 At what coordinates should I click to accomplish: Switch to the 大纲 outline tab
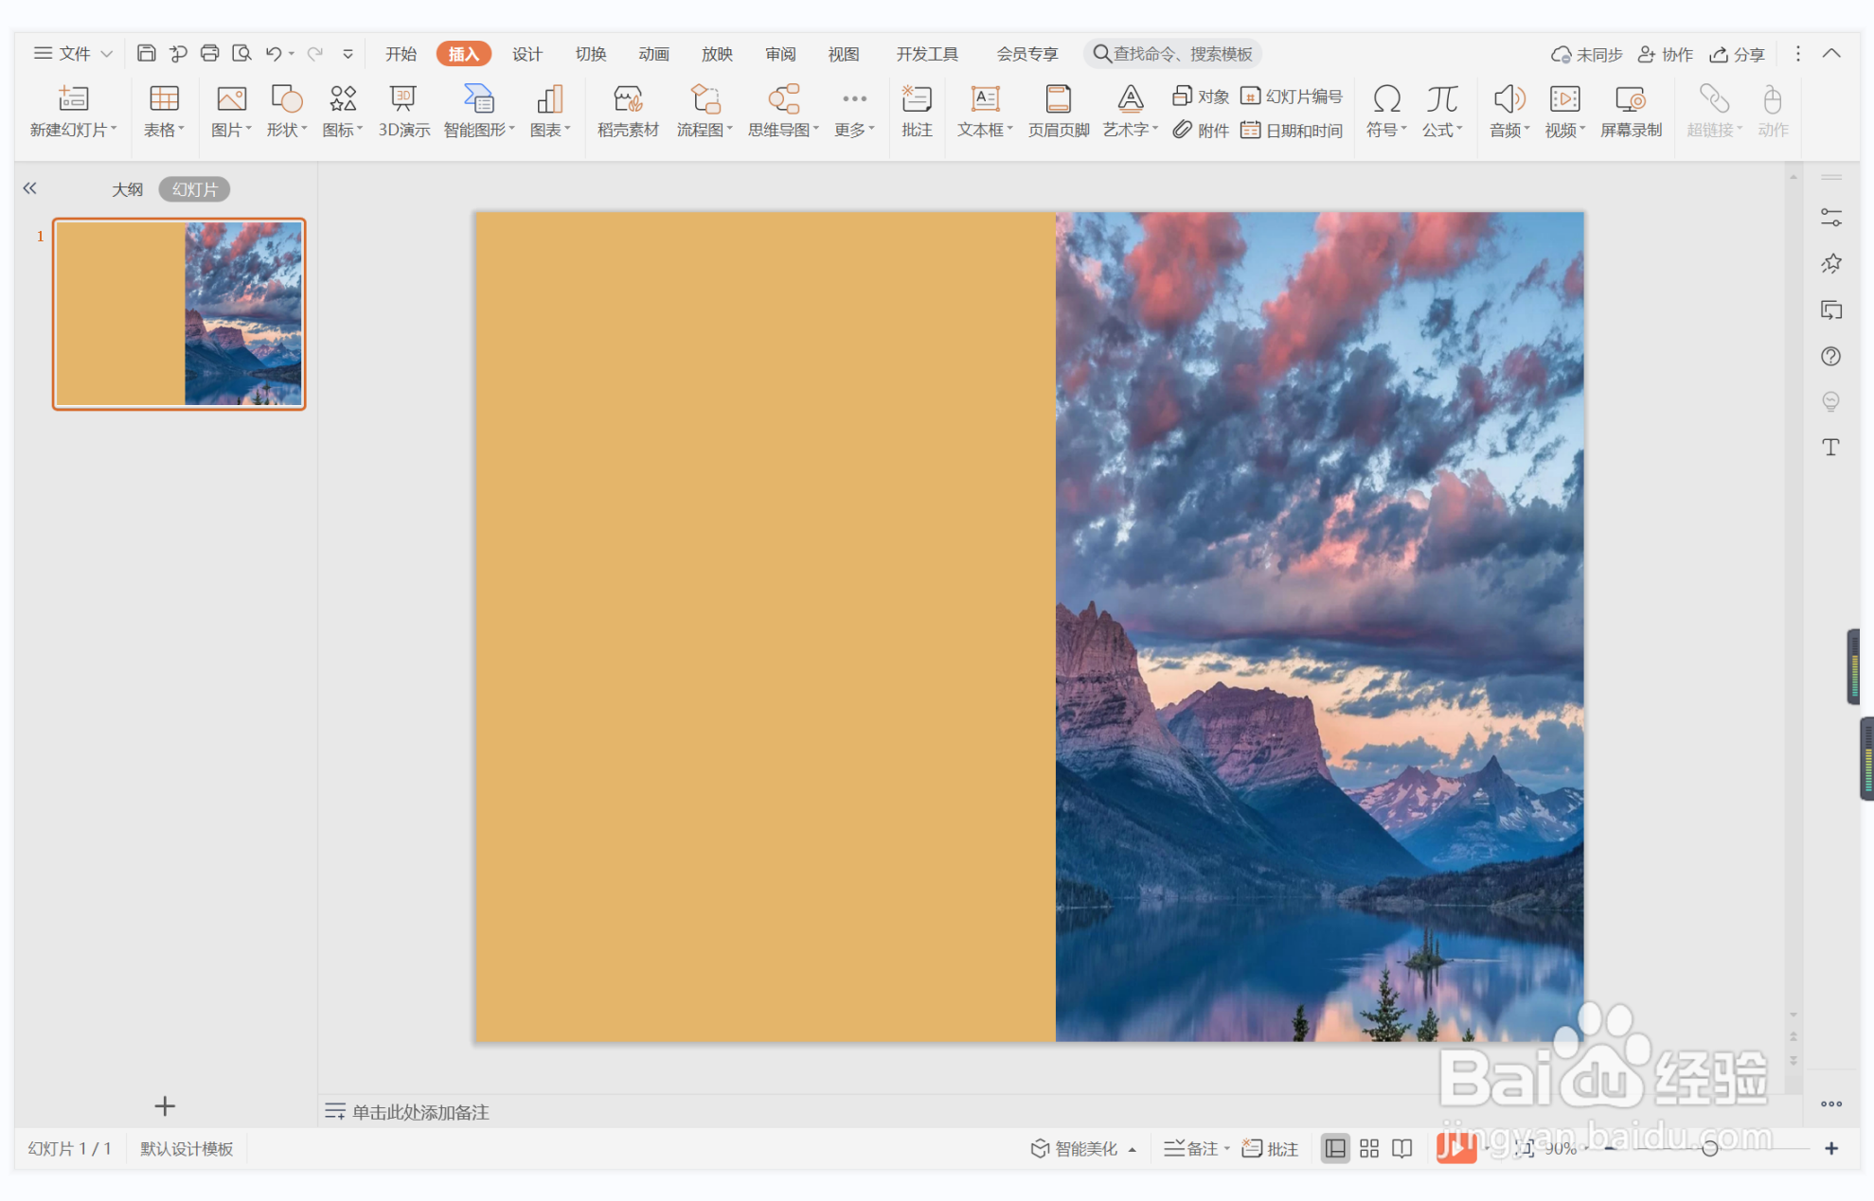tap(127, 189)
